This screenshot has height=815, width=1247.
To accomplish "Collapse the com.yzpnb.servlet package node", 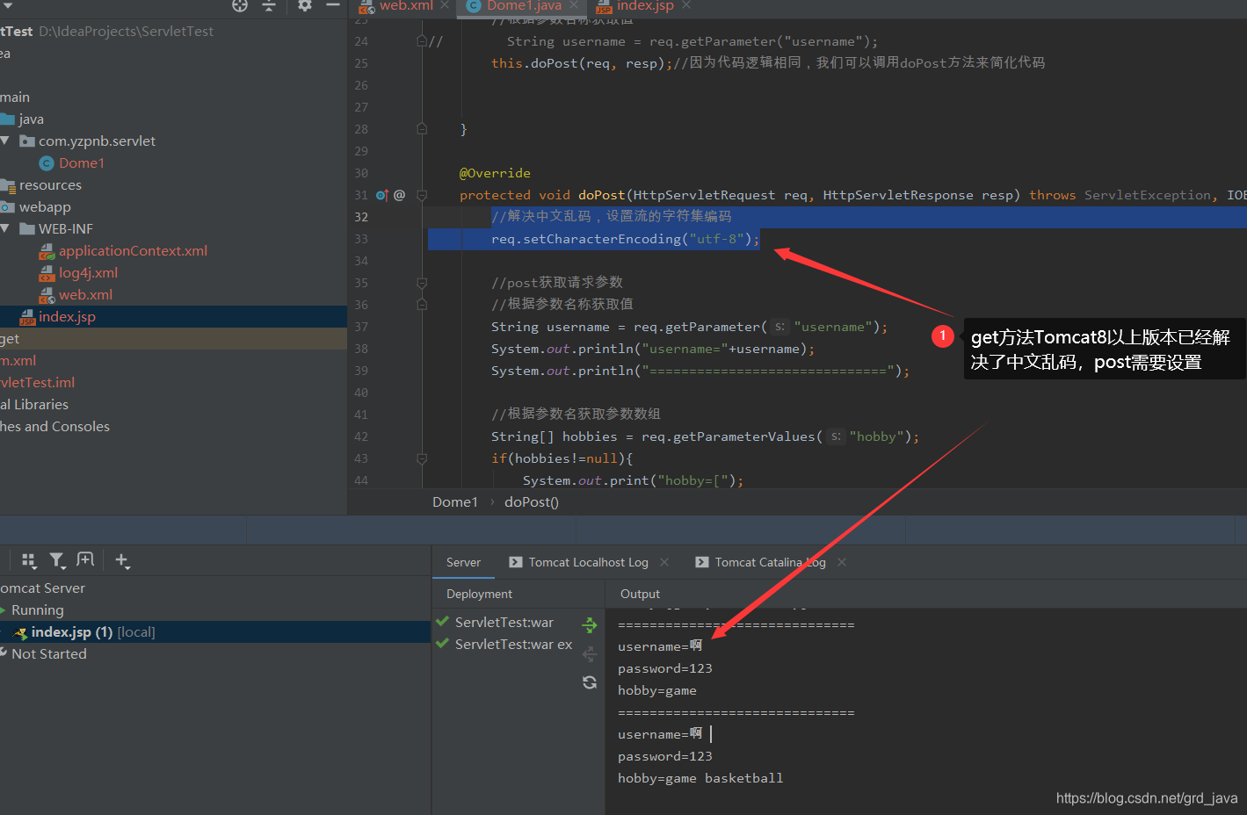I will point(5,141).
